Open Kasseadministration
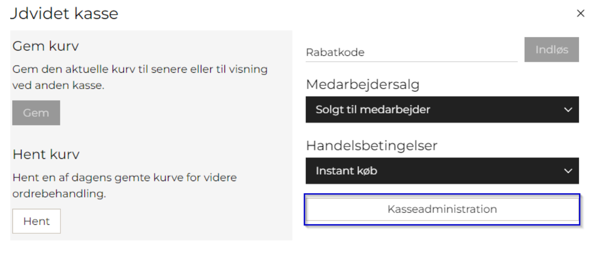 [442, 209]
